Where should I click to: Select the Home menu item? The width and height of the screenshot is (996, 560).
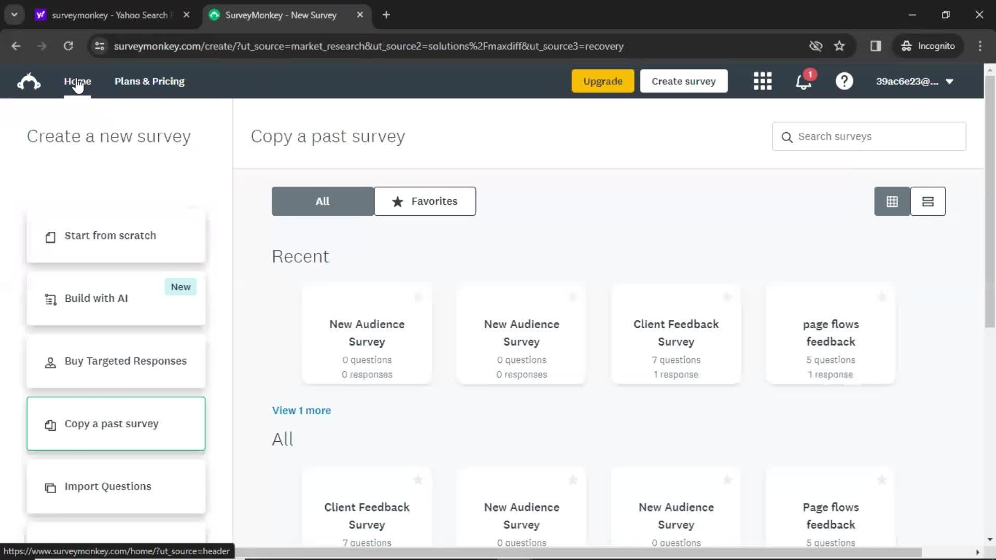point(77,81)
